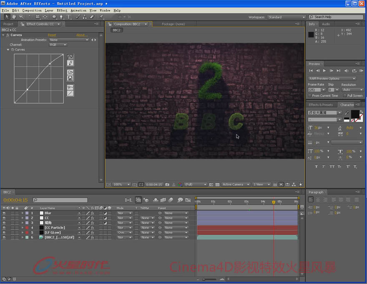Enable motion blur for the timeline
The height and width of the screenshot is (284, 367).
click(171, 200)
